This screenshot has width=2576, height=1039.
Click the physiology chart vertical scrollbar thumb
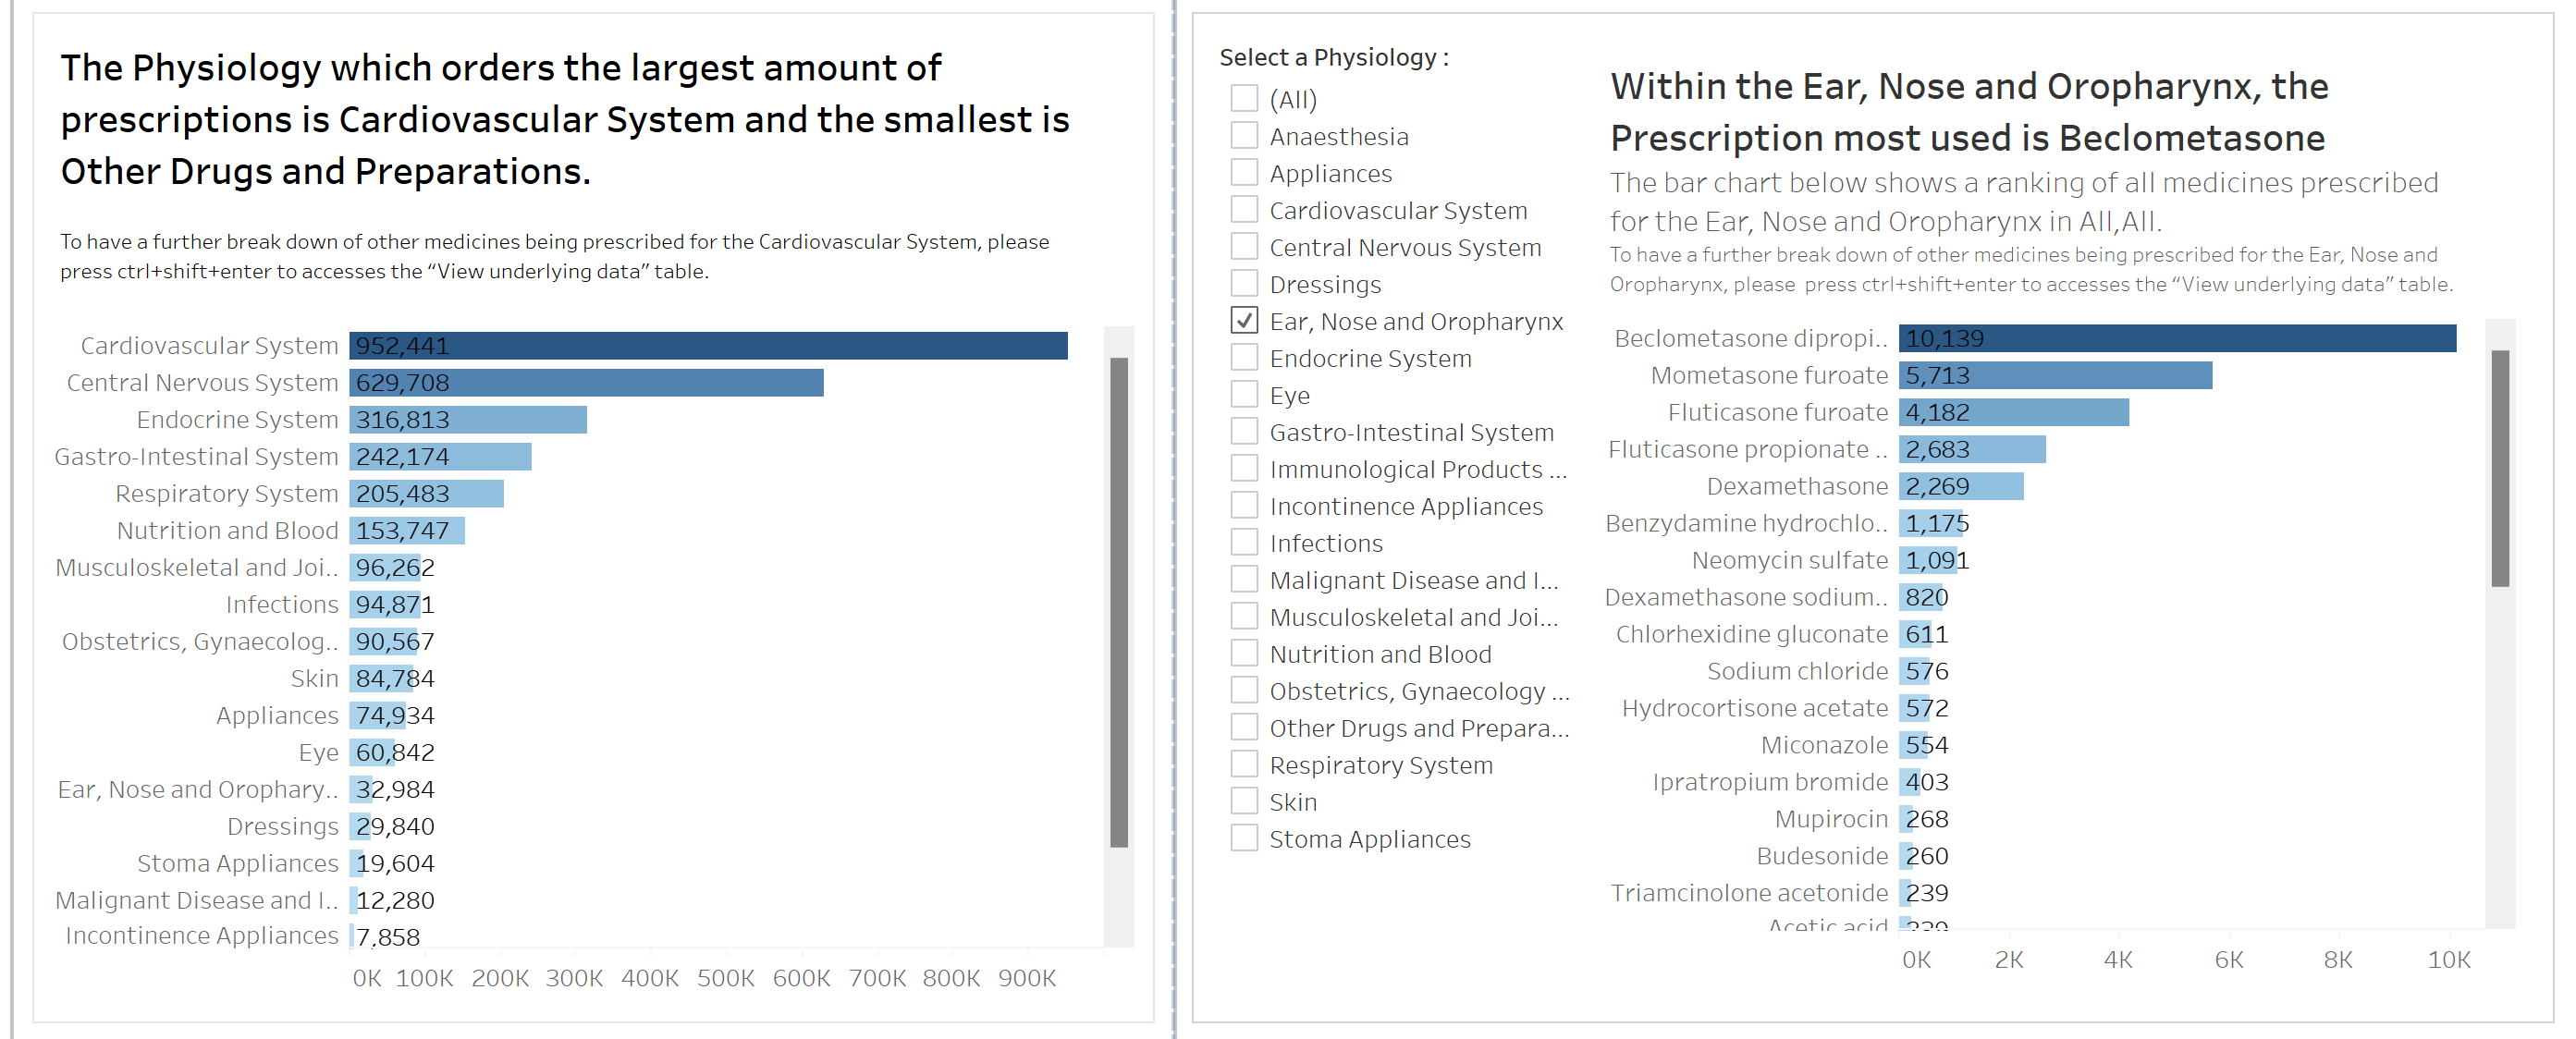(x=1119, y=602)
